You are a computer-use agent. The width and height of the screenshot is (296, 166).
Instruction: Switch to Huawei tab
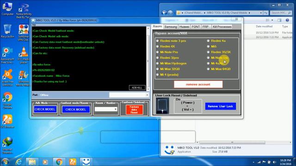pyautogui.click(x=185, y=27)
